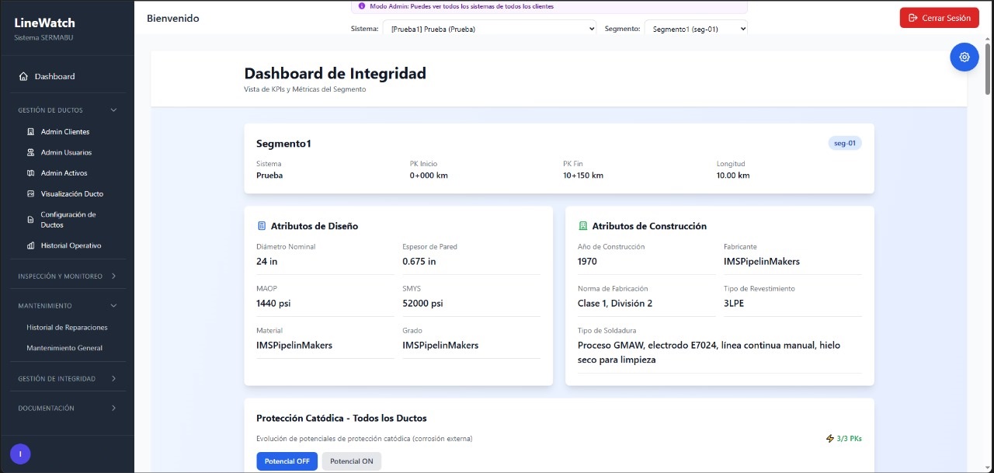This screenshot has height=473, width=994.
Task: Open Historial Operativo via the chart icon
Action: pyautogui.click(x=31, y=245)
